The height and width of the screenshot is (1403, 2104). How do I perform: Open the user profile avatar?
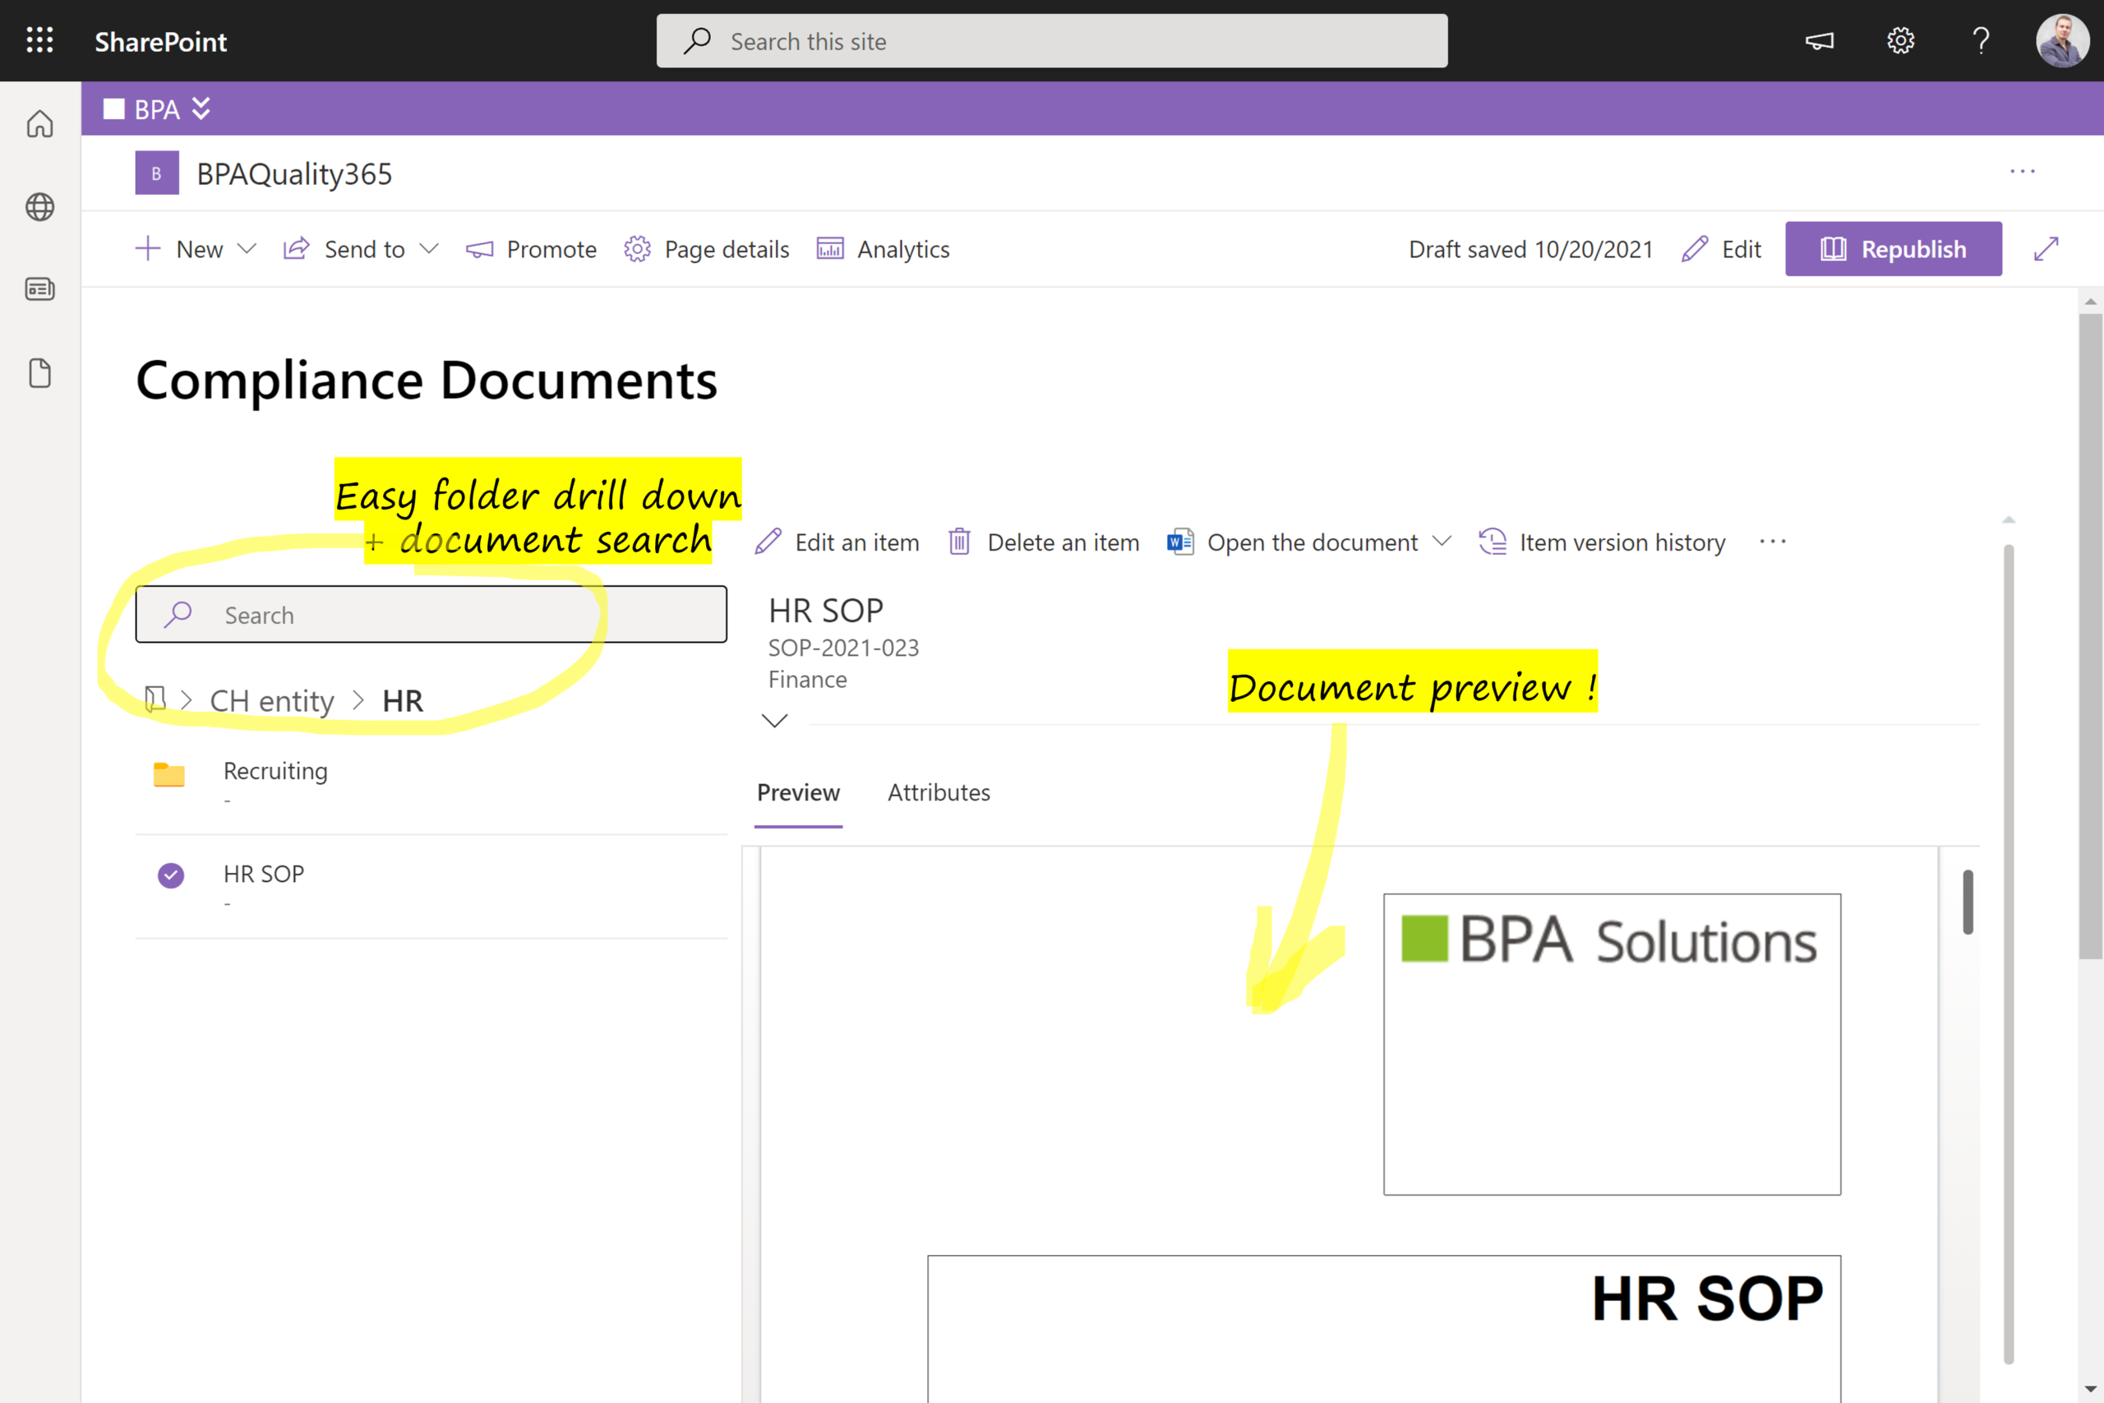tap(2062, 41)
